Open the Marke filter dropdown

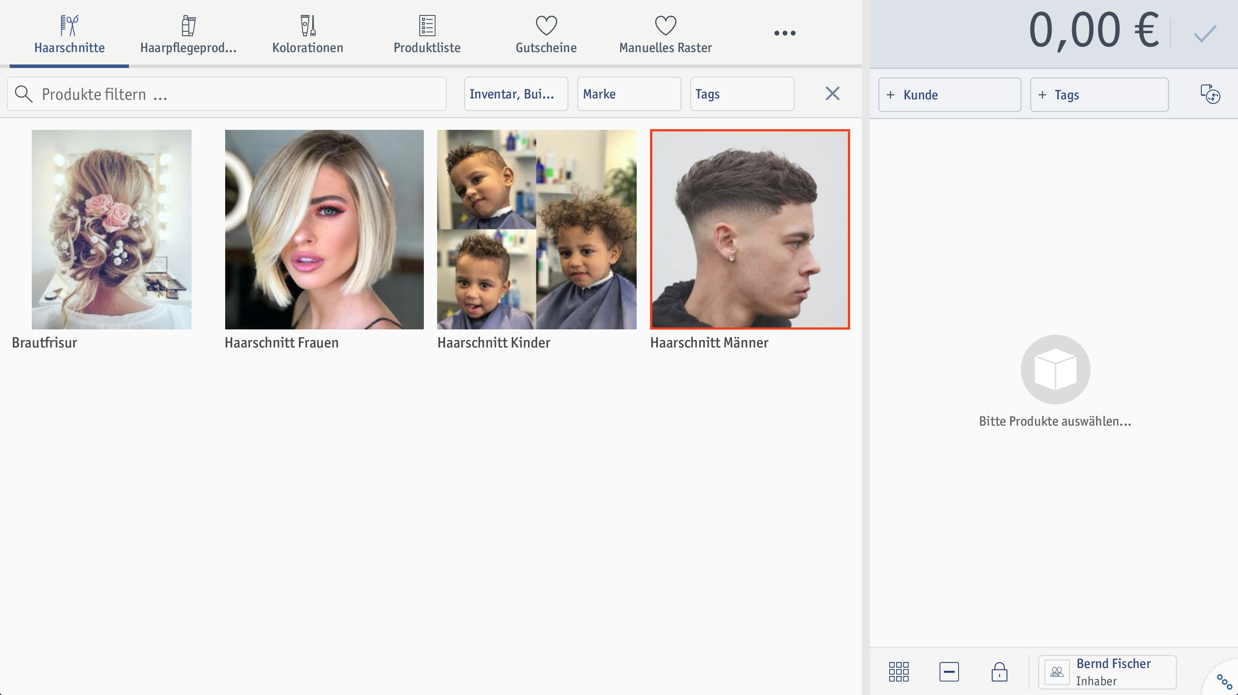coord(629,94)
